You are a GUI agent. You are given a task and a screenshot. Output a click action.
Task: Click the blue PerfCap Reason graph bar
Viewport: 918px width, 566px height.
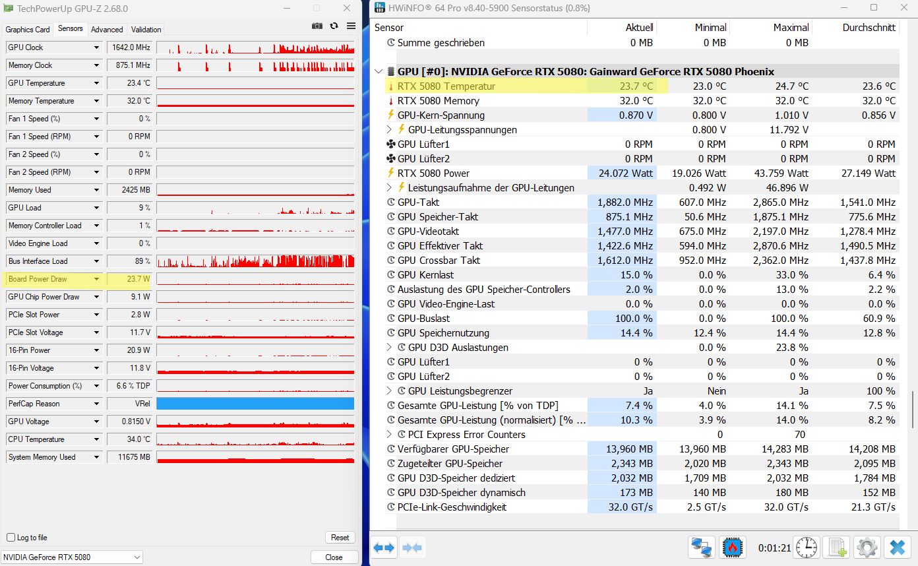click(255, 404)
